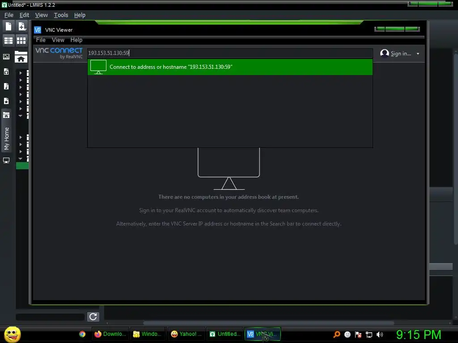Viewport: 458px width, 343px height.
Task: Click the Sign in user avatar icon
Action: [384, 54]
